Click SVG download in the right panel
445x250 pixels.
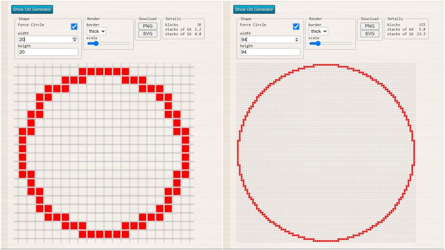click(369, 33)
